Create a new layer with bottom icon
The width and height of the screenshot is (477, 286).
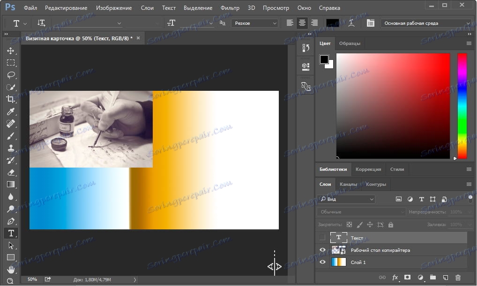[446, 278]
